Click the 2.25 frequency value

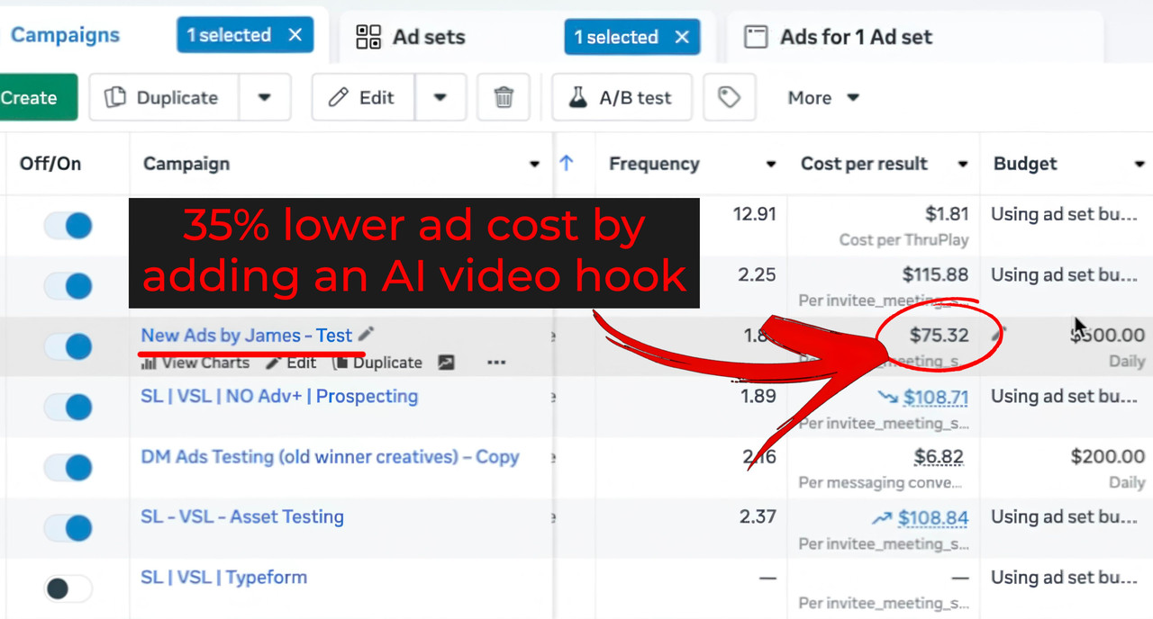[758, 274]
